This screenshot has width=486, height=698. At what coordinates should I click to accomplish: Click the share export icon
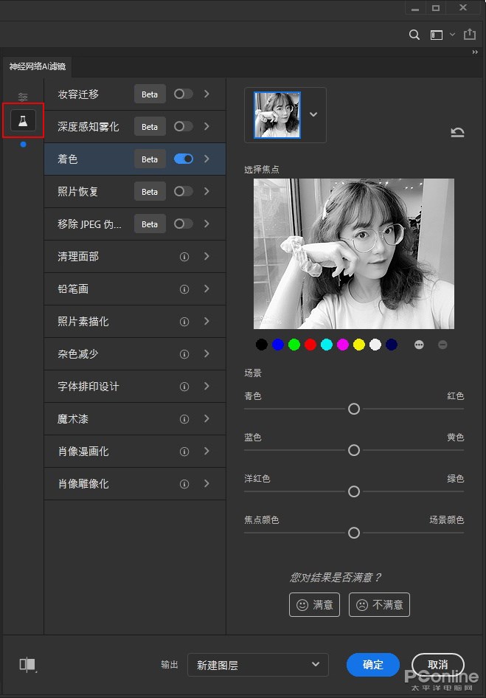point(470,34)
